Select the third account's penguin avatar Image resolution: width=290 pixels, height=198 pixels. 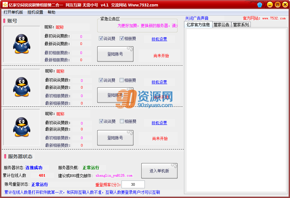[x=22, y=127]
